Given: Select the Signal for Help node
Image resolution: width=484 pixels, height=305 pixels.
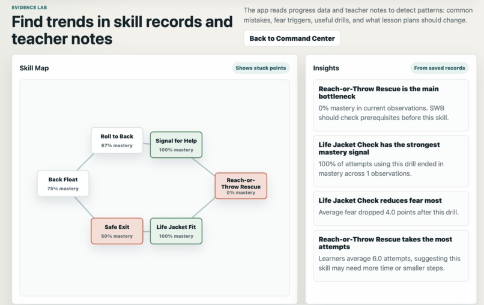Looking at the screenshot, I should [177, 145].
